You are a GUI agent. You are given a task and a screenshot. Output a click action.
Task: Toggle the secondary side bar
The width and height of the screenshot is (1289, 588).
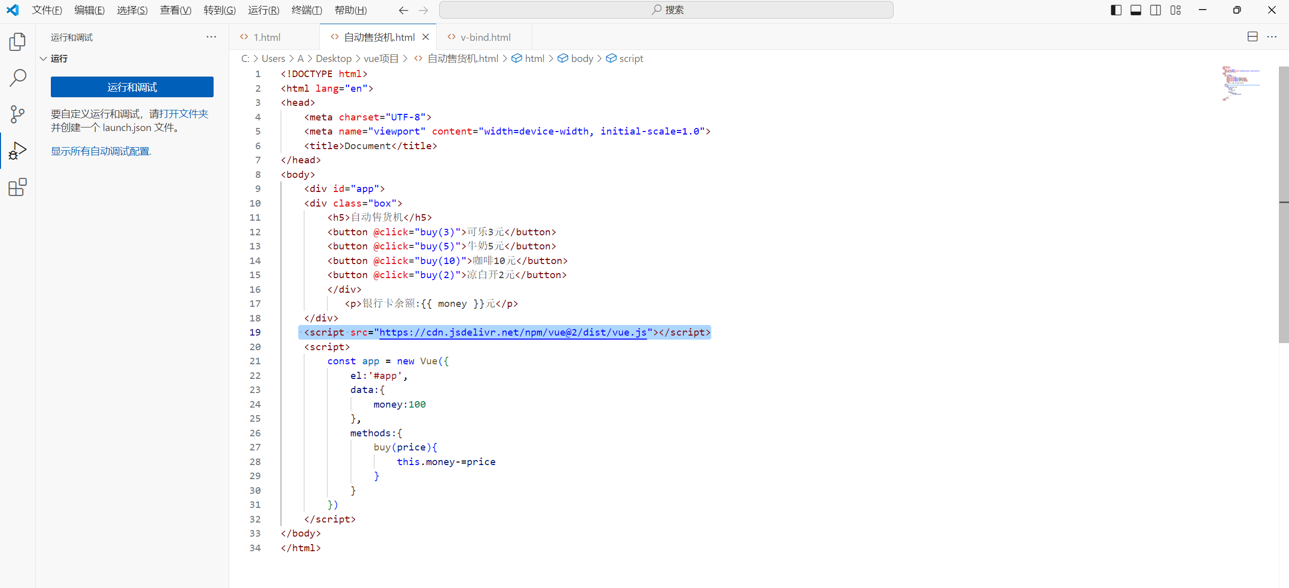point(1156,10)
